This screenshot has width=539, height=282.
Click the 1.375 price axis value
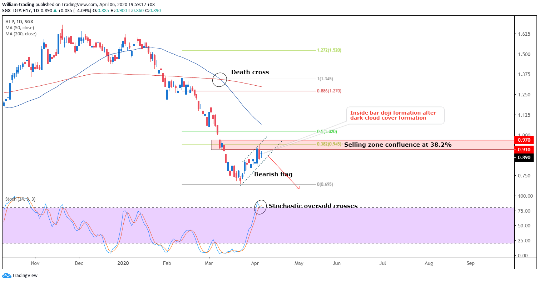[524, 75]
